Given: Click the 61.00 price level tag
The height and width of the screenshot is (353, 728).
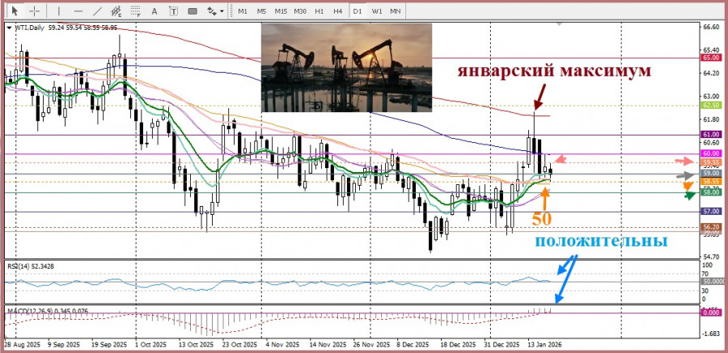Looking at the screenshot, I should [x=711, y=135].
